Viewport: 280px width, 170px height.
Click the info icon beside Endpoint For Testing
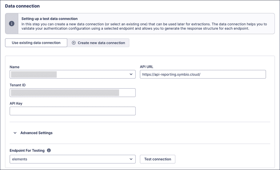pyautogui.click(x=49, y=151)
